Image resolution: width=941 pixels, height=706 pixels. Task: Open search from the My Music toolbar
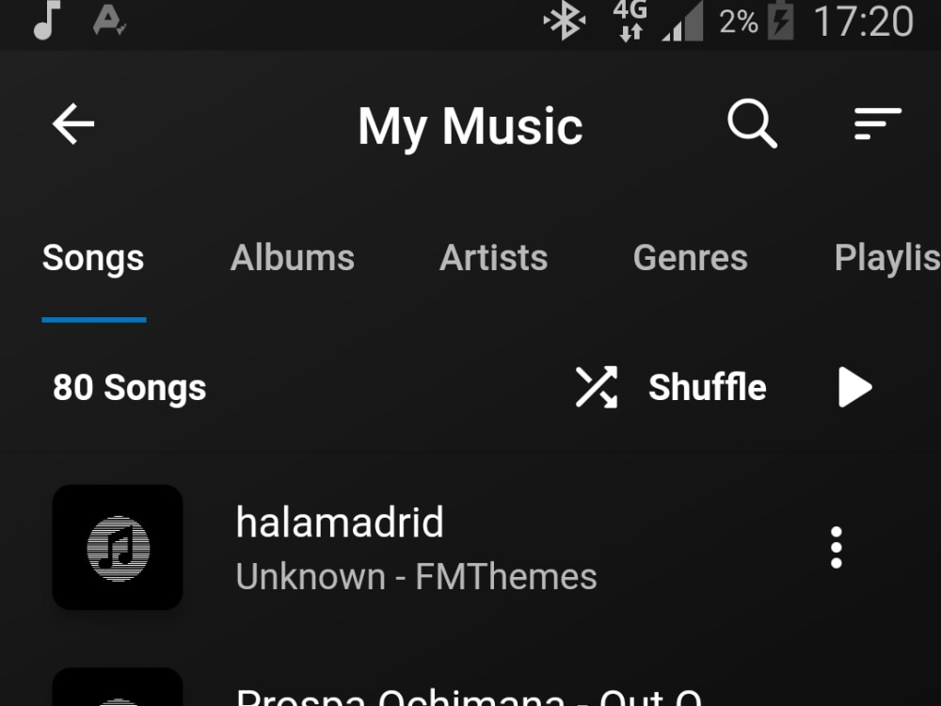(x=750, y=123)
